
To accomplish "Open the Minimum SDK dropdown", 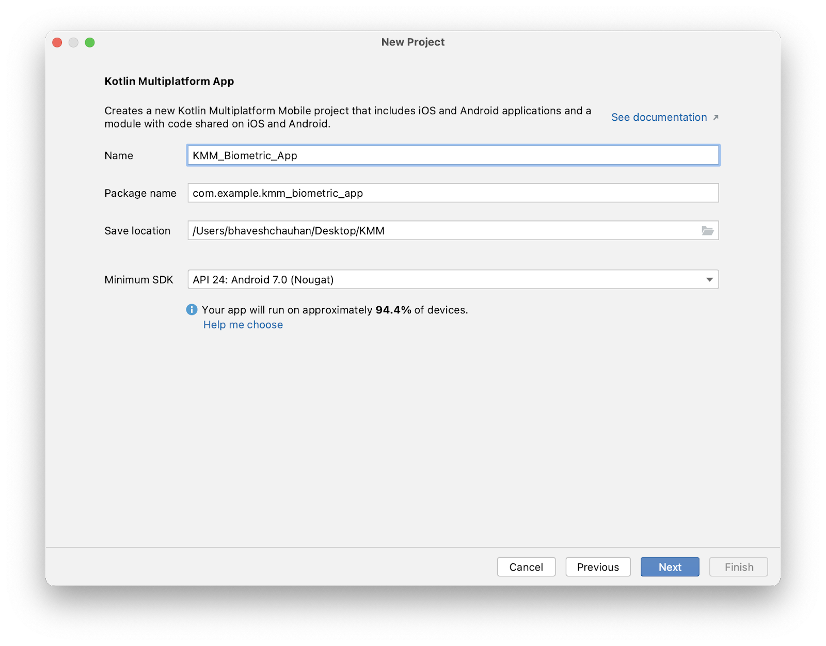I will [453, 279].
